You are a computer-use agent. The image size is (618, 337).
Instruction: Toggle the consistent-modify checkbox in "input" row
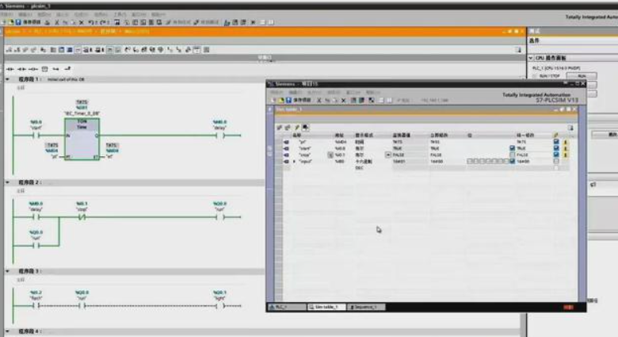pos(556,162)
